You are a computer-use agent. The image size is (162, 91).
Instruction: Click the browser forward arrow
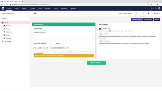pos(5,5)
